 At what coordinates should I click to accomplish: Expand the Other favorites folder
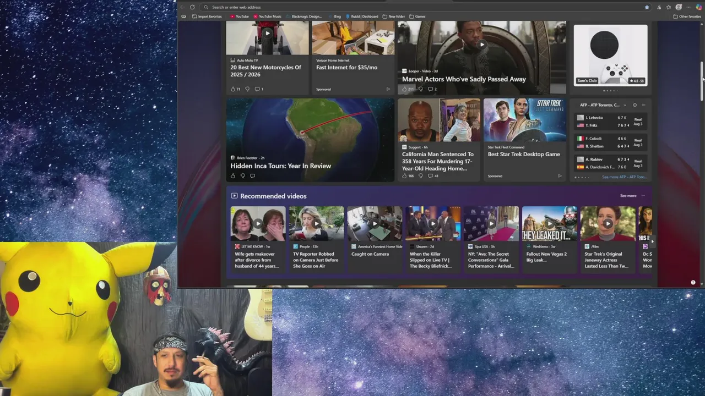click(x=687, y=16)
